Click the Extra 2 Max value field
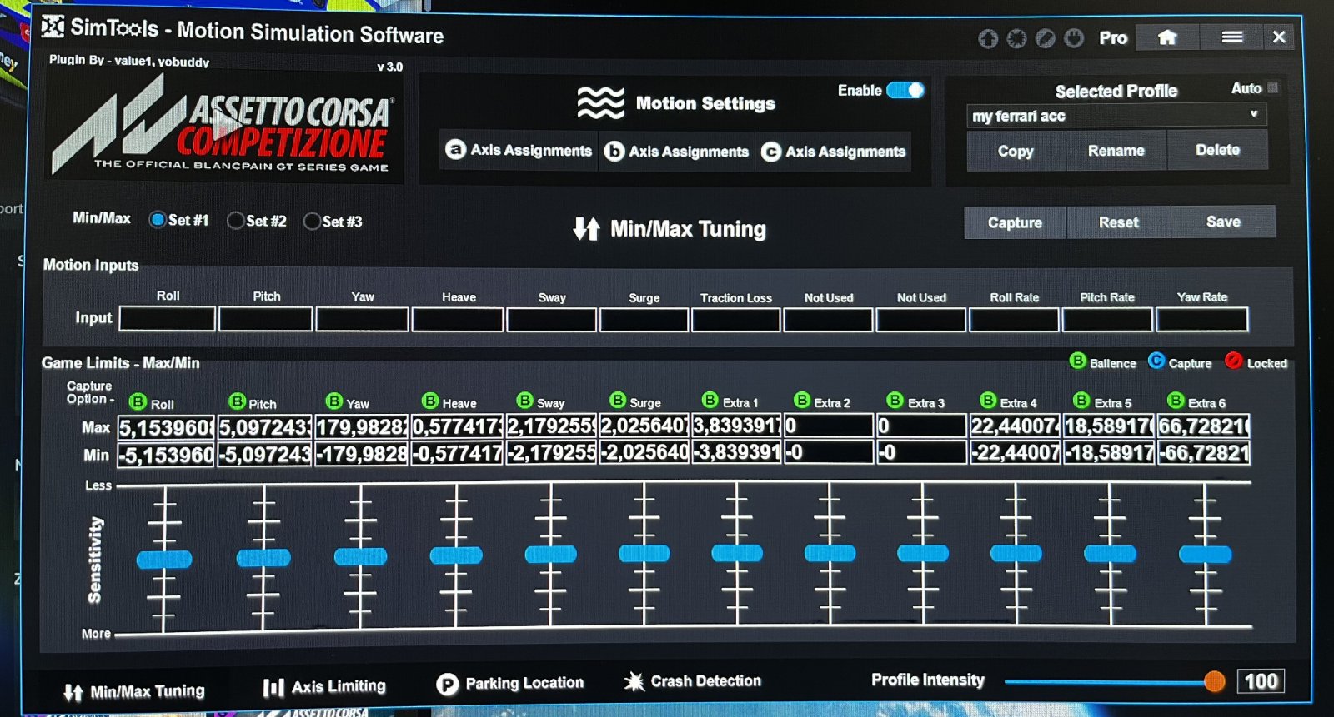Screen dimensions: 1334x717 (828, 426)
